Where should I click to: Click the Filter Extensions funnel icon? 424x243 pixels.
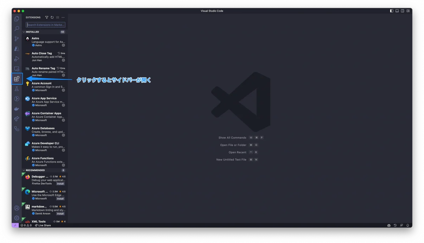(47, 17)
